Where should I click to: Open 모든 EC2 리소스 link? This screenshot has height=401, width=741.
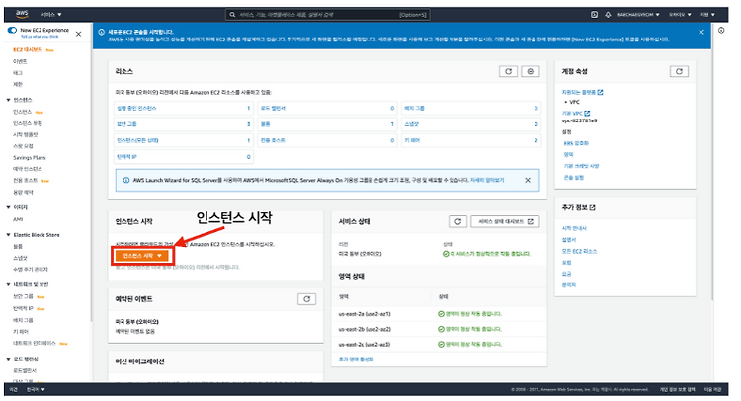coord(579,251)
